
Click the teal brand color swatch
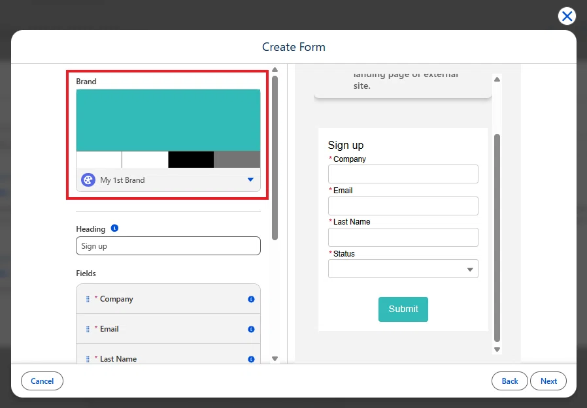168,120
